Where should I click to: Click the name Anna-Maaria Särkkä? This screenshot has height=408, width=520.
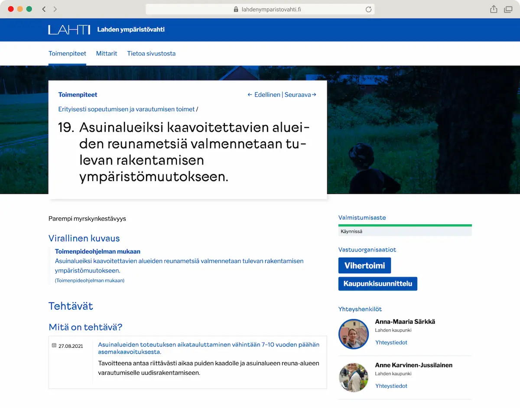405,321
